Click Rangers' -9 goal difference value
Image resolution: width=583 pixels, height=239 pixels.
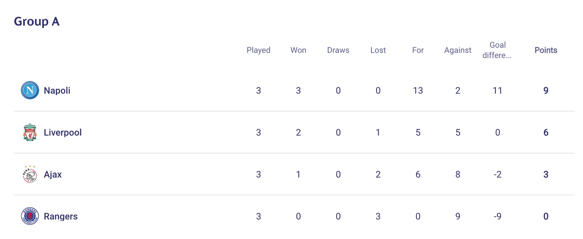pyautogui.click(x=497, y=216)
